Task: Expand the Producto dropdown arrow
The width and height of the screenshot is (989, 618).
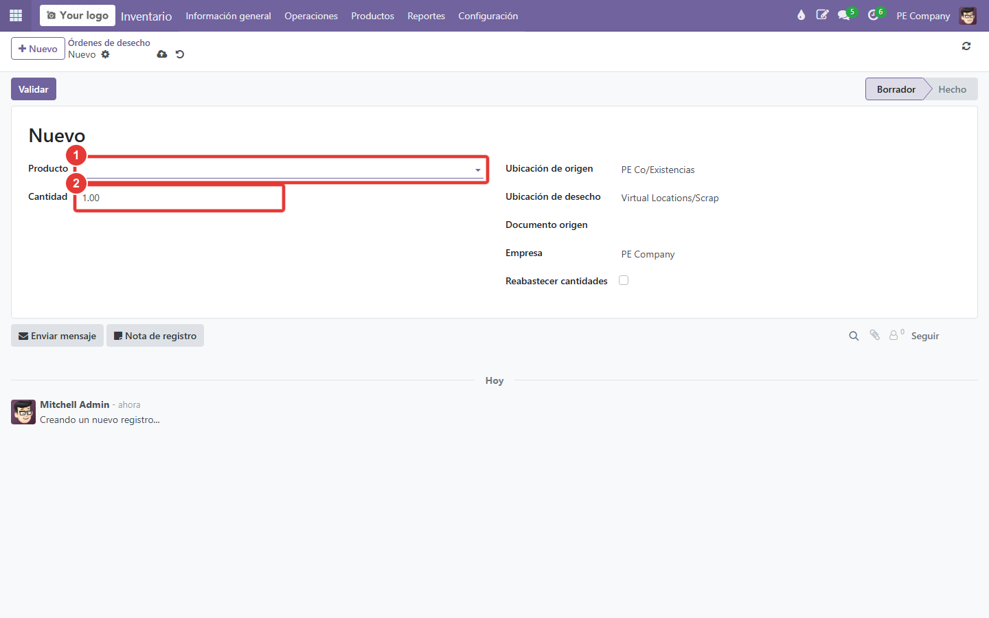Action: pos(478,170)
